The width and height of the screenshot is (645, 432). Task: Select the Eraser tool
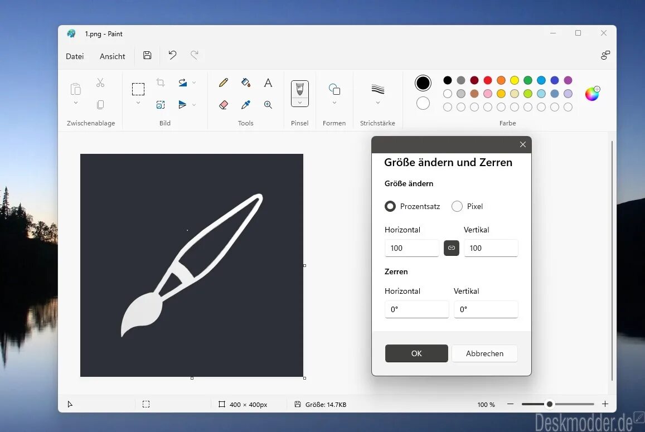[223, 104]
